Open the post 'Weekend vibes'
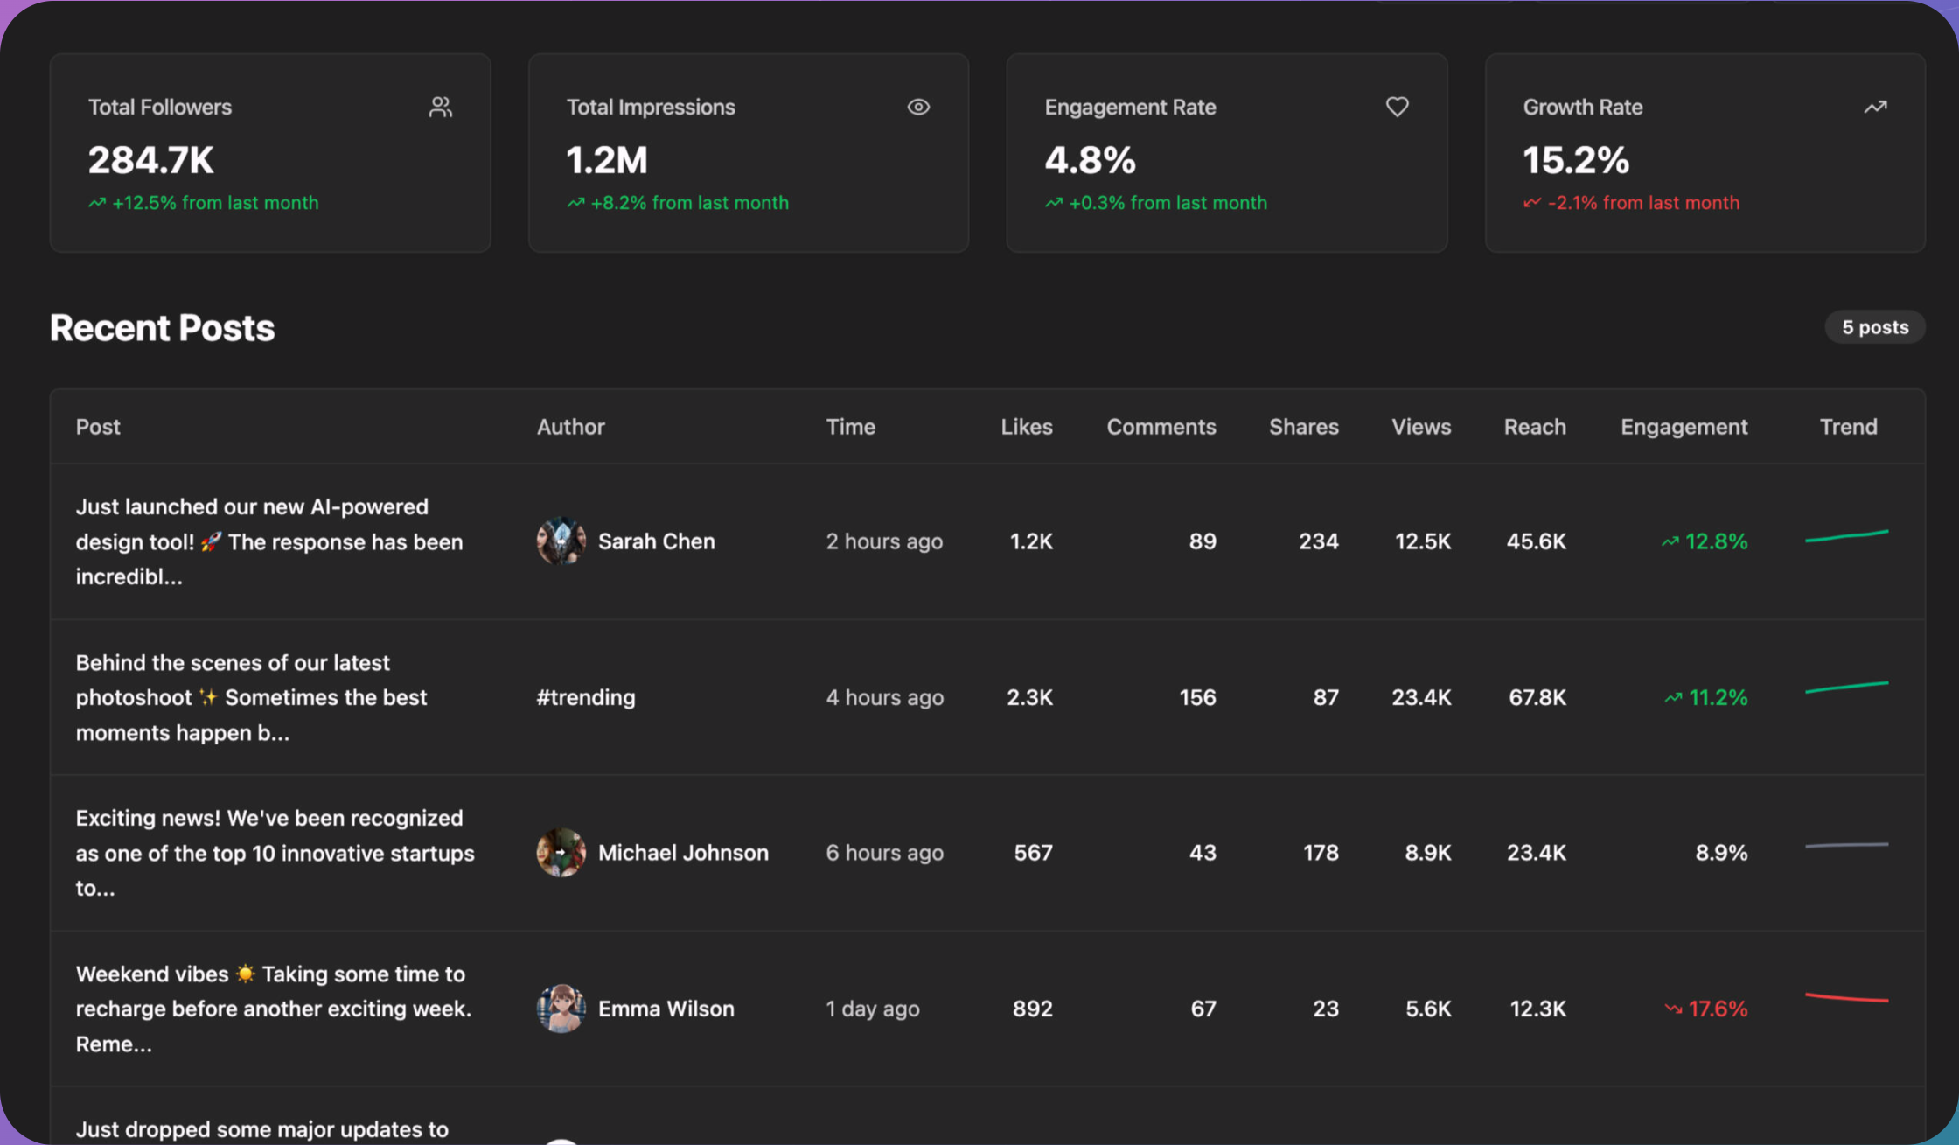1959x1145 pixels. pyautogui.click(x=274, y=1009)
